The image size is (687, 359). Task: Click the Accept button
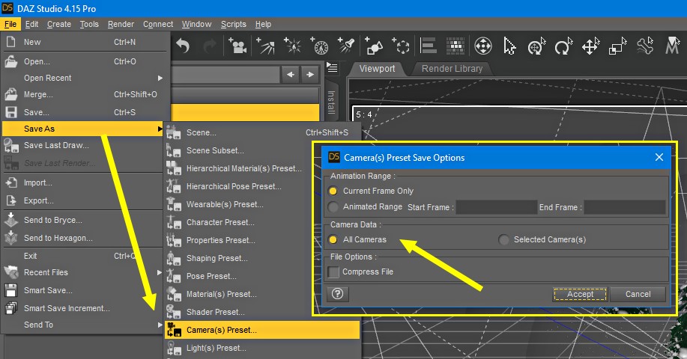580,294
